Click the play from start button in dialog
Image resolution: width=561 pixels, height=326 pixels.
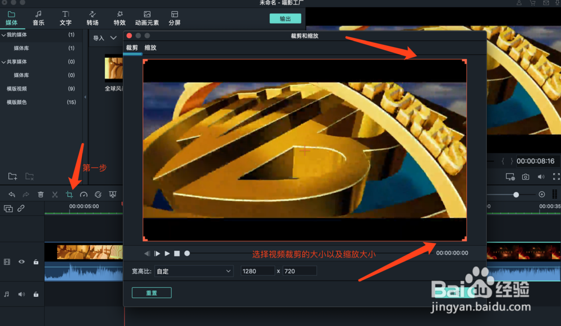(157, 254)
